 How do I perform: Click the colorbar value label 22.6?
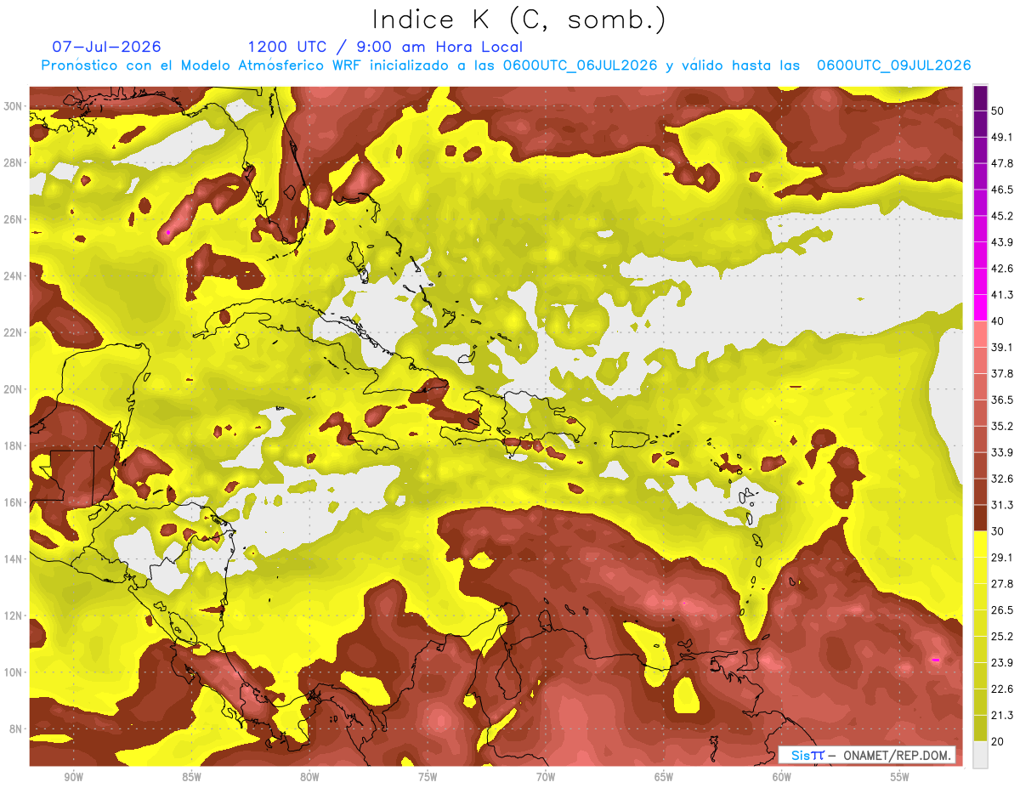click(1002, 689)
